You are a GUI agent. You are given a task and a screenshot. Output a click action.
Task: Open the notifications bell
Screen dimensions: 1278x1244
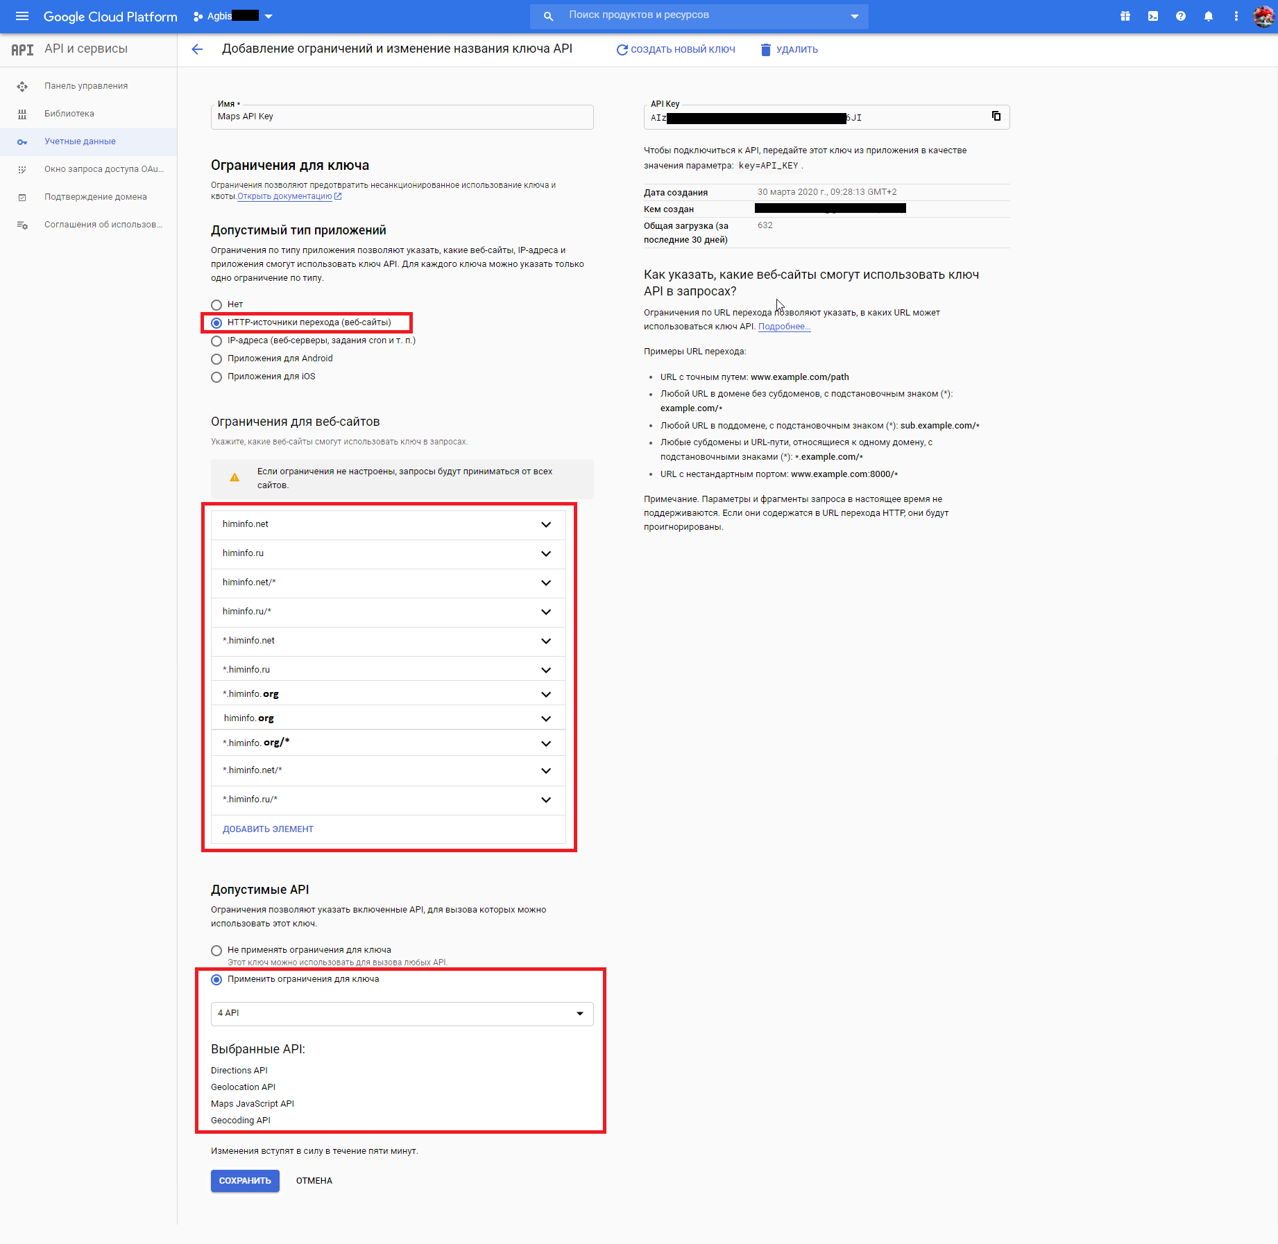(1208, 16)
